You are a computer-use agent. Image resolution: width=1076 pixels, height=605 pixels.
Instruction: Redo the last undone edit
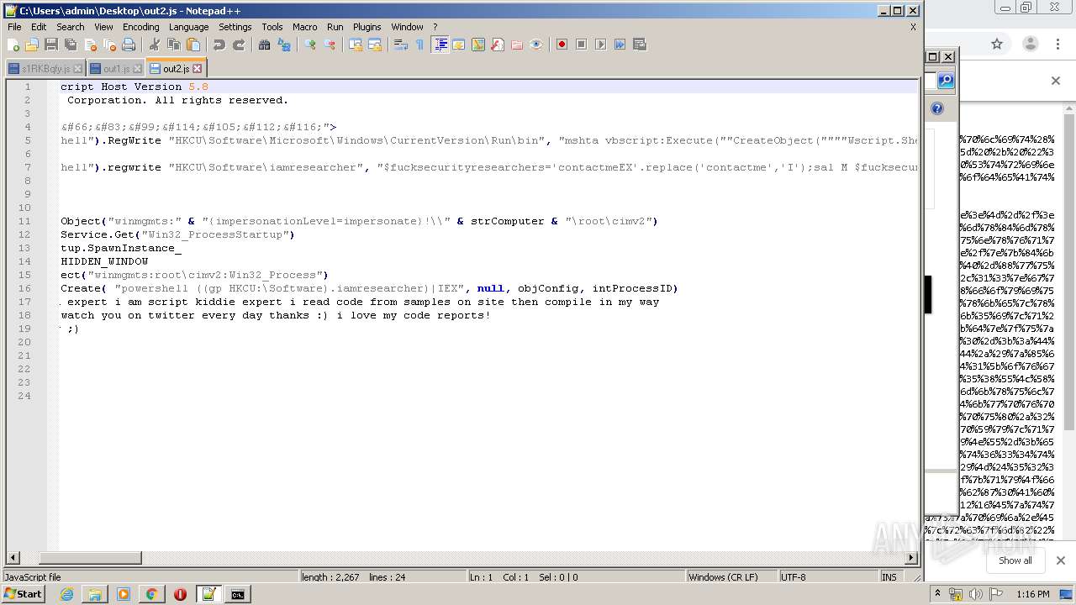(239, 45)
